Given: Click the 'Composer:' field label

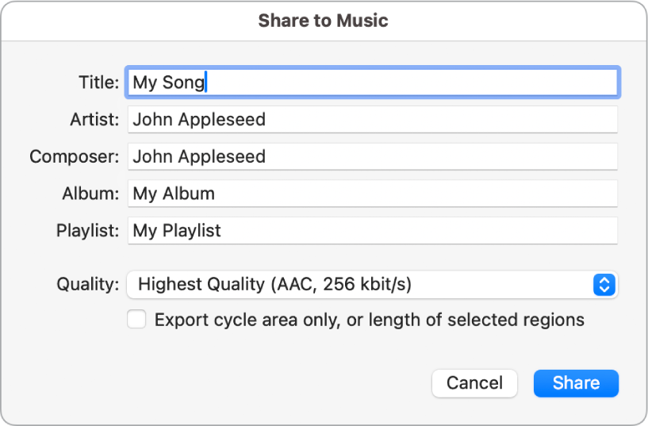Looking at the screenshot, I should (75, 156).
